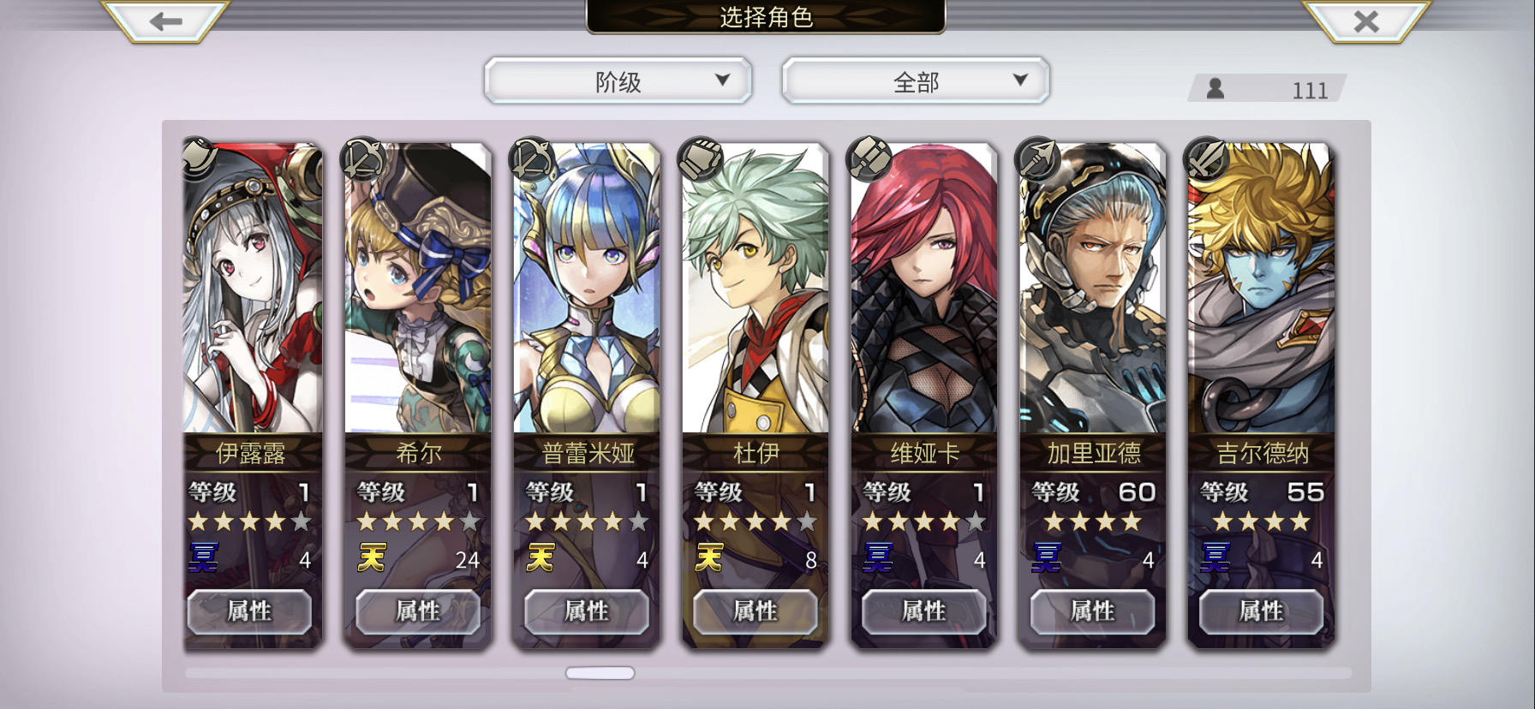Click the fist class icon on 杜伊's card
This screenshot has width=1535, height=709.
pos(701,159)
